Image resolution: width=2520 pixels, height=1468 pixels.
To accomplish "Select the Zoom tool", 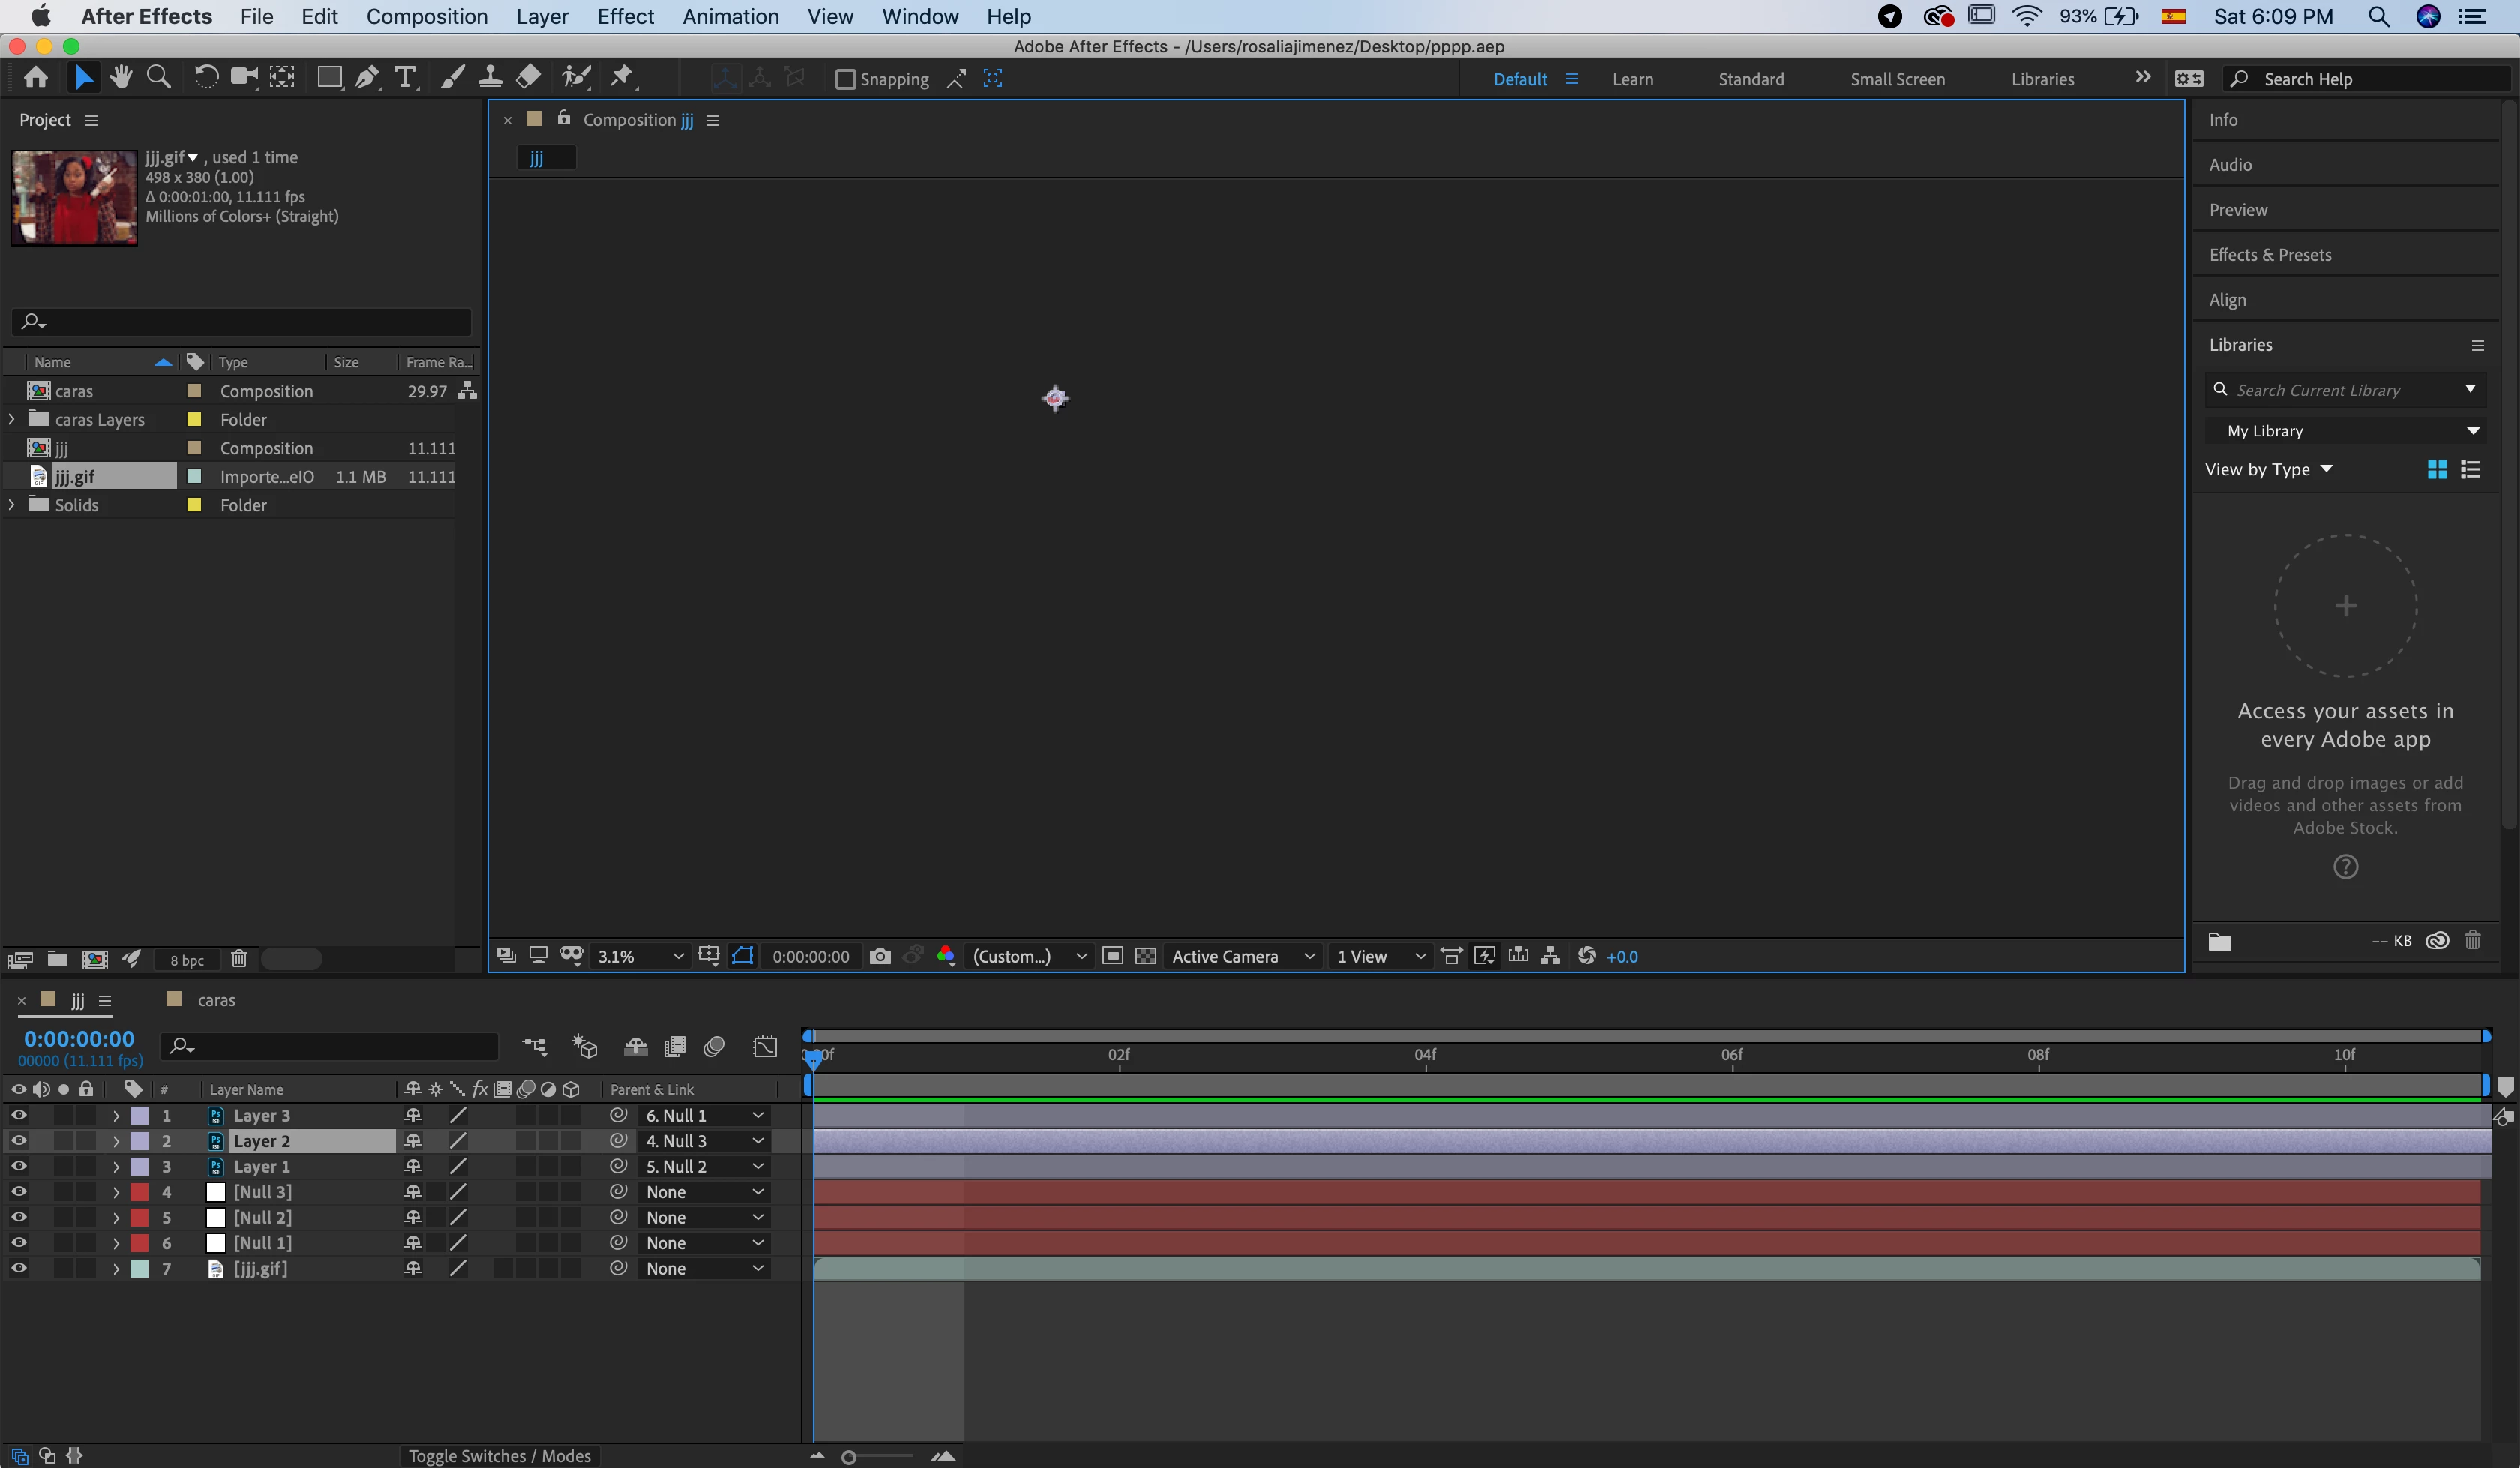I will click(x=158, y=78).
